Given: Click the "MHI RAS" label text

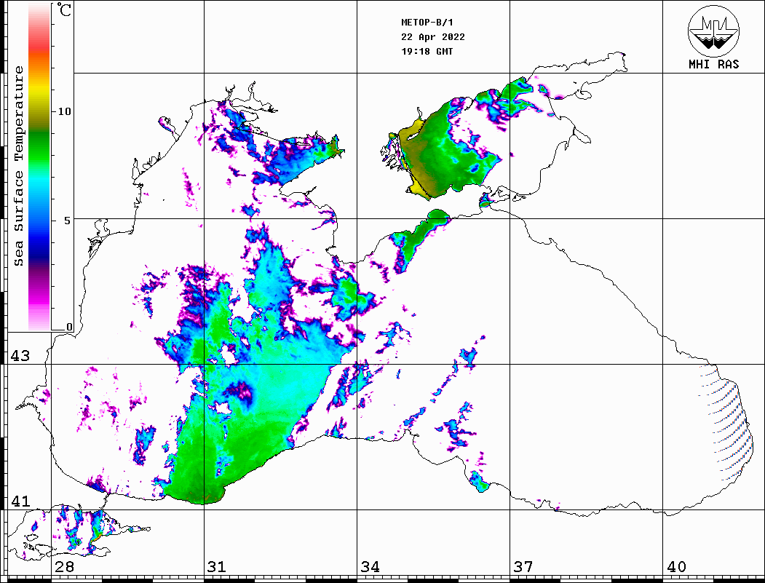Looking at the screenshot, I should [714, 64].
